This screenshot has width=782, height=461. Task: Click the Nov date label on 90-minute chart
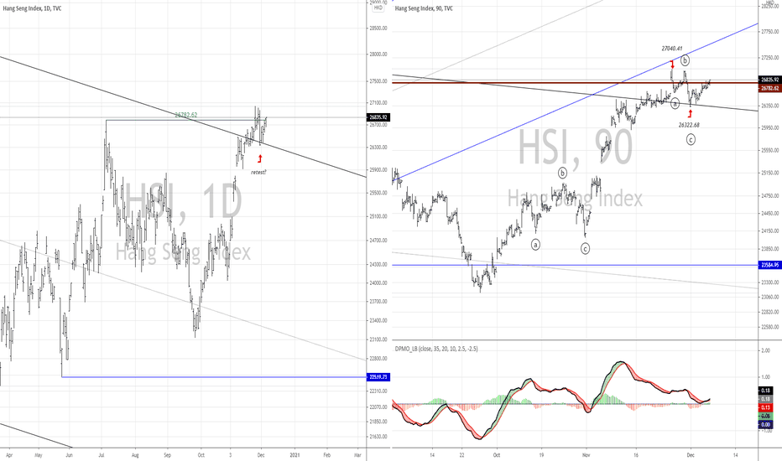pyautogui.click(x=586, y=455)
